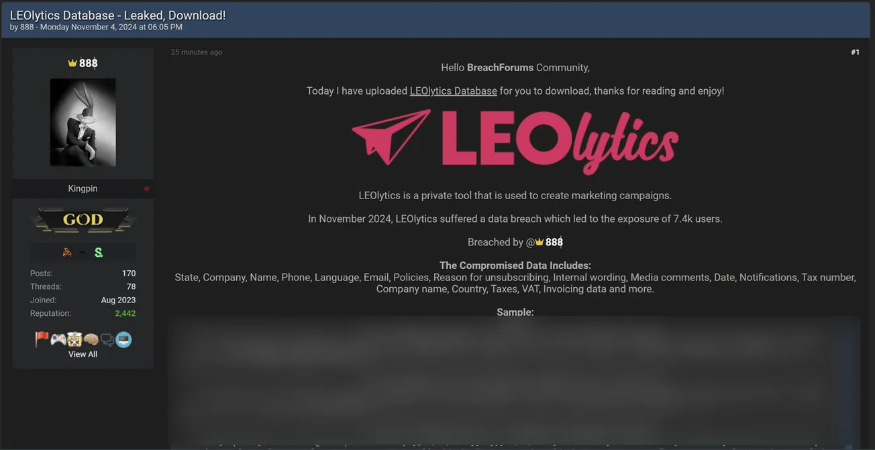
Task: Open the 888 username in sidebar
Action: coord(83,63)
